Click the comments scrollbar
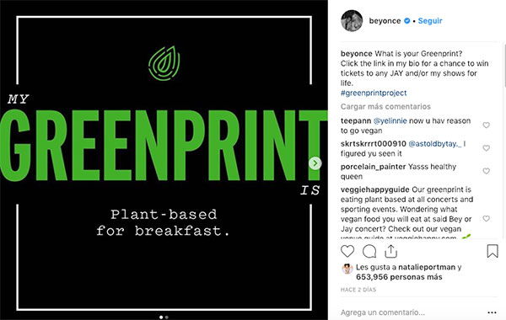Screen dimensions: 506x320 504,66
